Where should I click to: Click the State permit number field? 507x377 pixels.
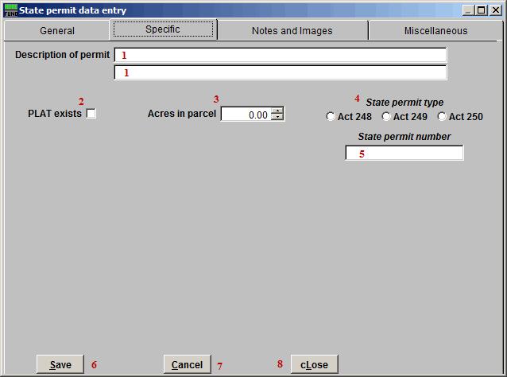404,153
